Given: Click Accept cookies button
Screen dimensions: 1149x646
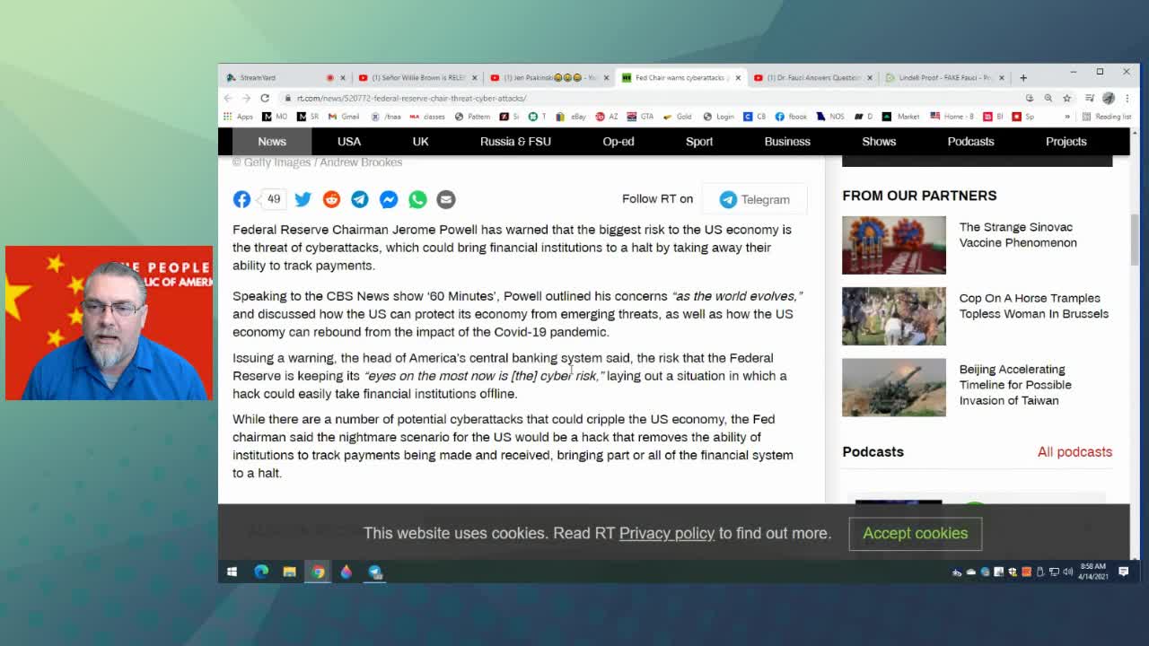Looking at the screenshot, I should [915, 533].
